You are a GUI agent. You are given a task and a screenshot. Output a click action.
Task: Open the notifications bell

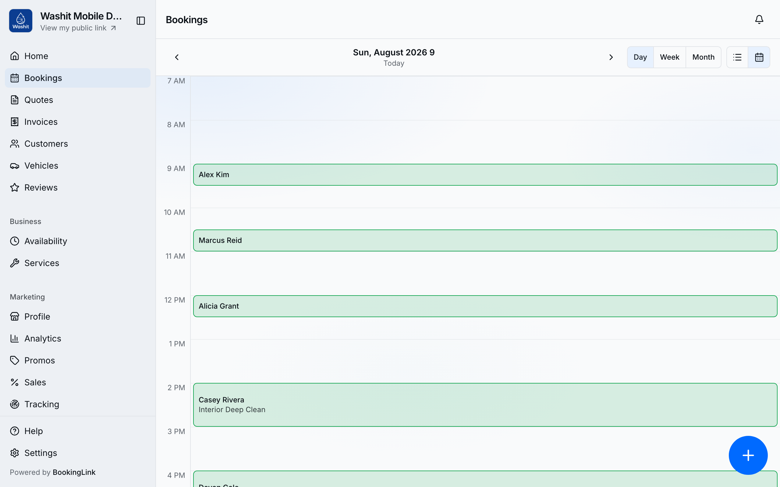759,20
